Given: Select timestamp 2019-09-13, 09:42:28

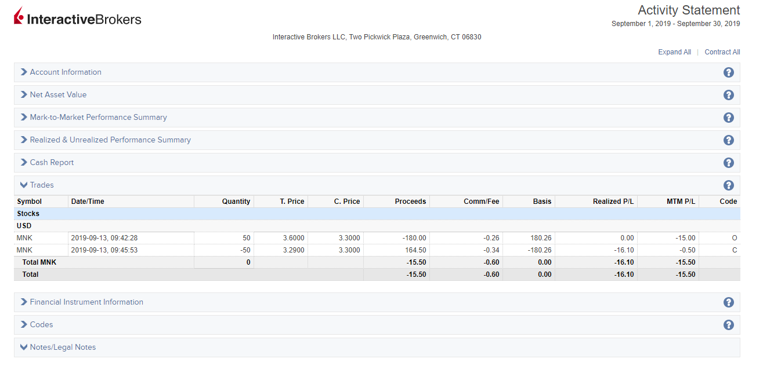Looking at the screenshot, I should (104, 238).
